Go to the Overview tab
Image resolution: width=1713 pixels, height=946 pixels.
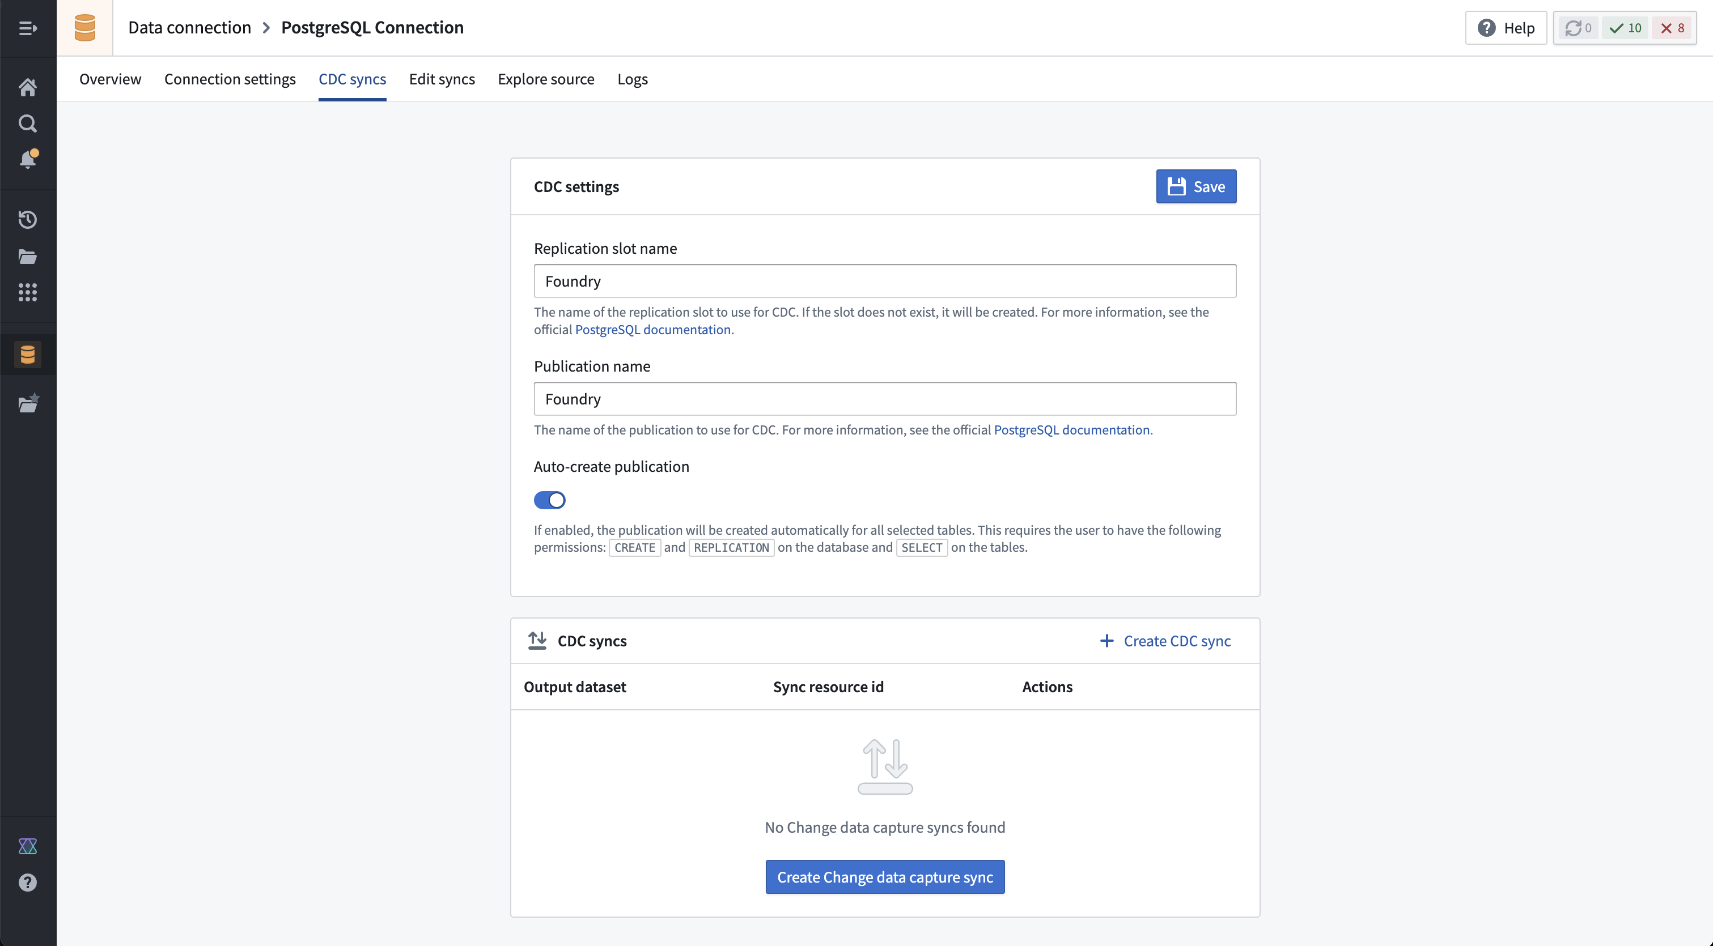111,79
